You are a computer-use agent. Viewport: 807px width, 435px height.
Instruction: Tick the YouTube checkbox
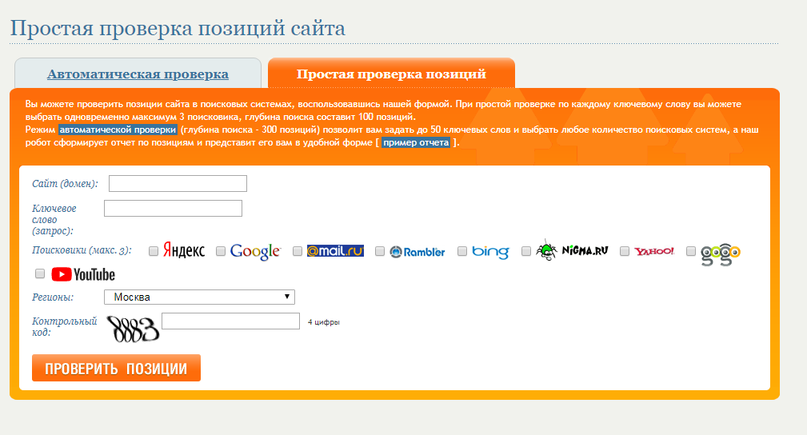coord(40,273)
